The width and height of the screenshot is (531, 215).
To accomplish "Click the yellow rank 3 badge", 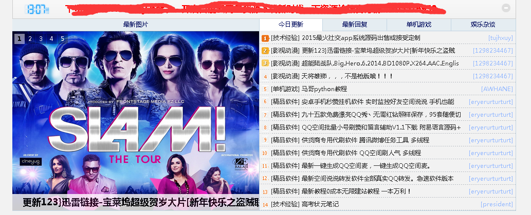I will [265, 63].
